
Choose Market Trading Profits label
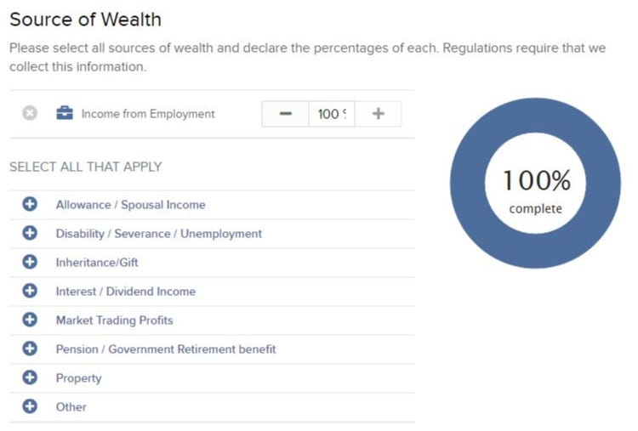114,320
